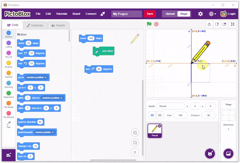The width and height of the screenshot is (240, 163).
Task: Hide the sprite with crossed eye icon
Action: click(160, 115)
